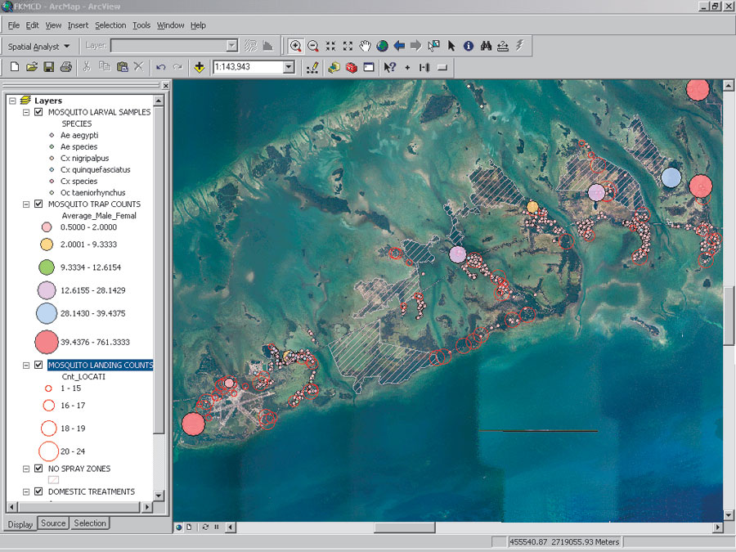Select the Pan hand tool
The width and height of the screenshot is (736, 552).
[365, 46]
